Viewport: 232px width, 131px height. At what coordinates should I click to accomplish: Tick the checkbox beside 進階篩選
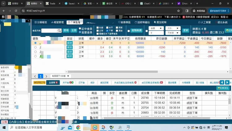[129, 31]
